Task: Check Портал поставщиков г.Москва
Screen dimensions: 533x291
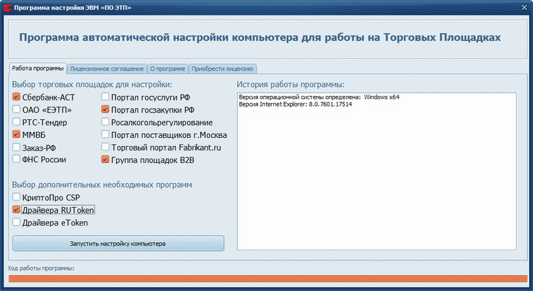Action: [x=105, y=135]
